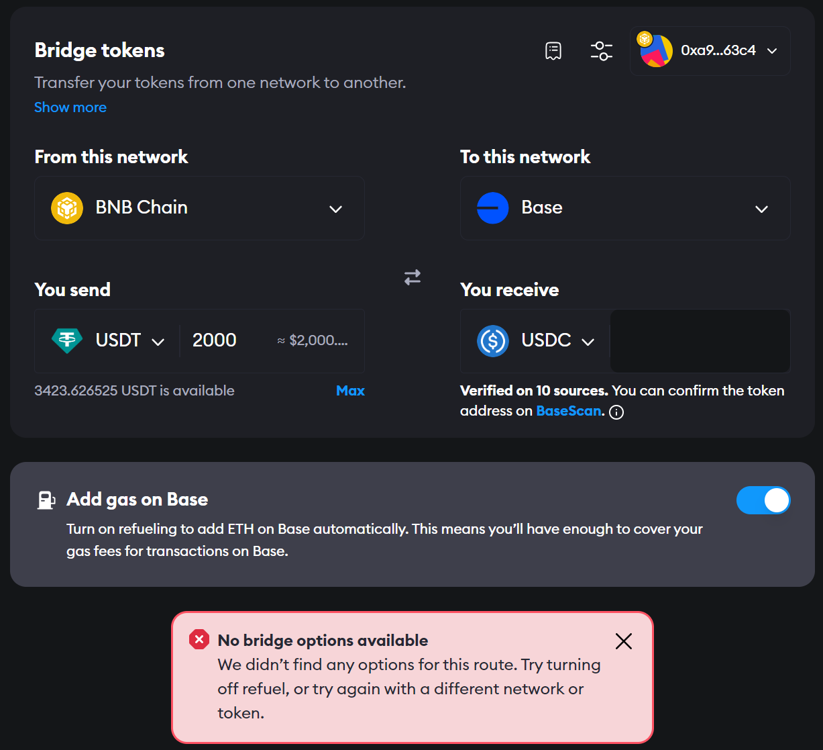Click the BNB Chain logo icon
This screenshot has width=823, height=750.
[67, 208]
